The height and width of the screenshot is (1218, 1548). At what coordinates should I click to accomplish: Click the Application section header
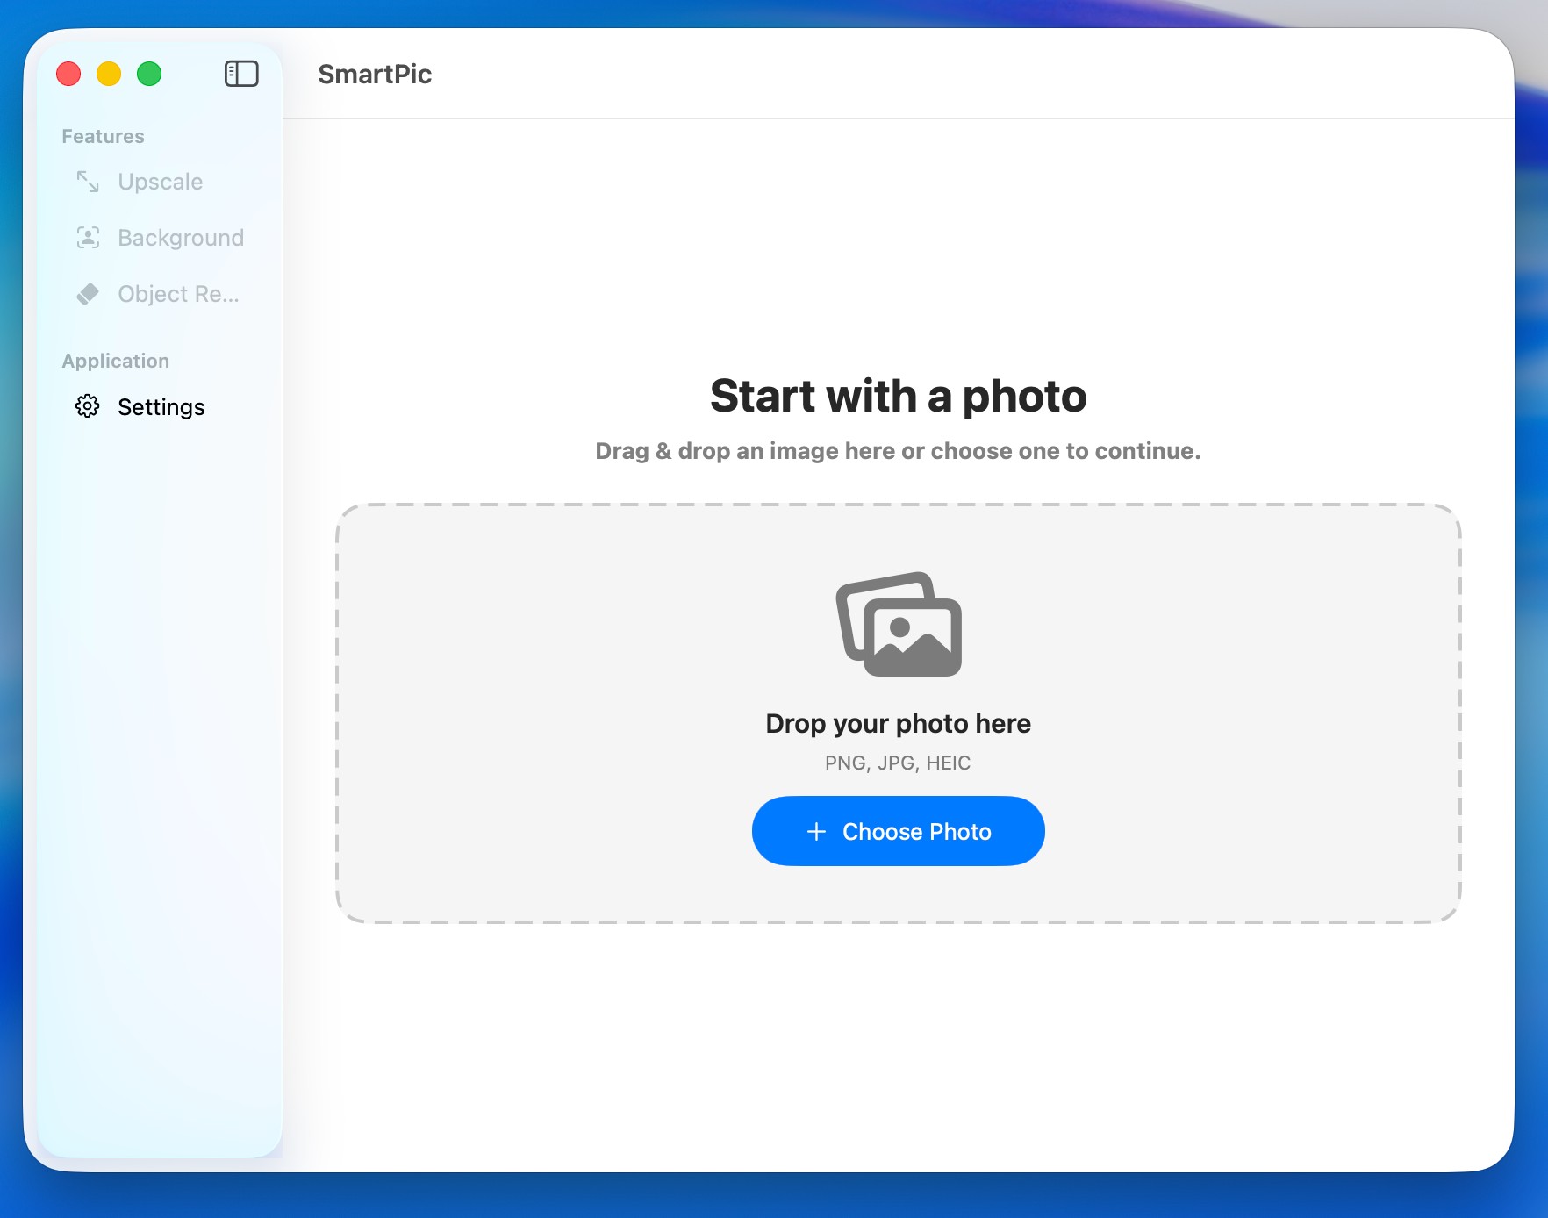tap(115, 361)
